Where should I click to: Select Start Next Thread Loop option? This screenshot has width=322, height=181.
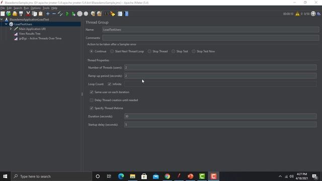(x=112, y=51)
